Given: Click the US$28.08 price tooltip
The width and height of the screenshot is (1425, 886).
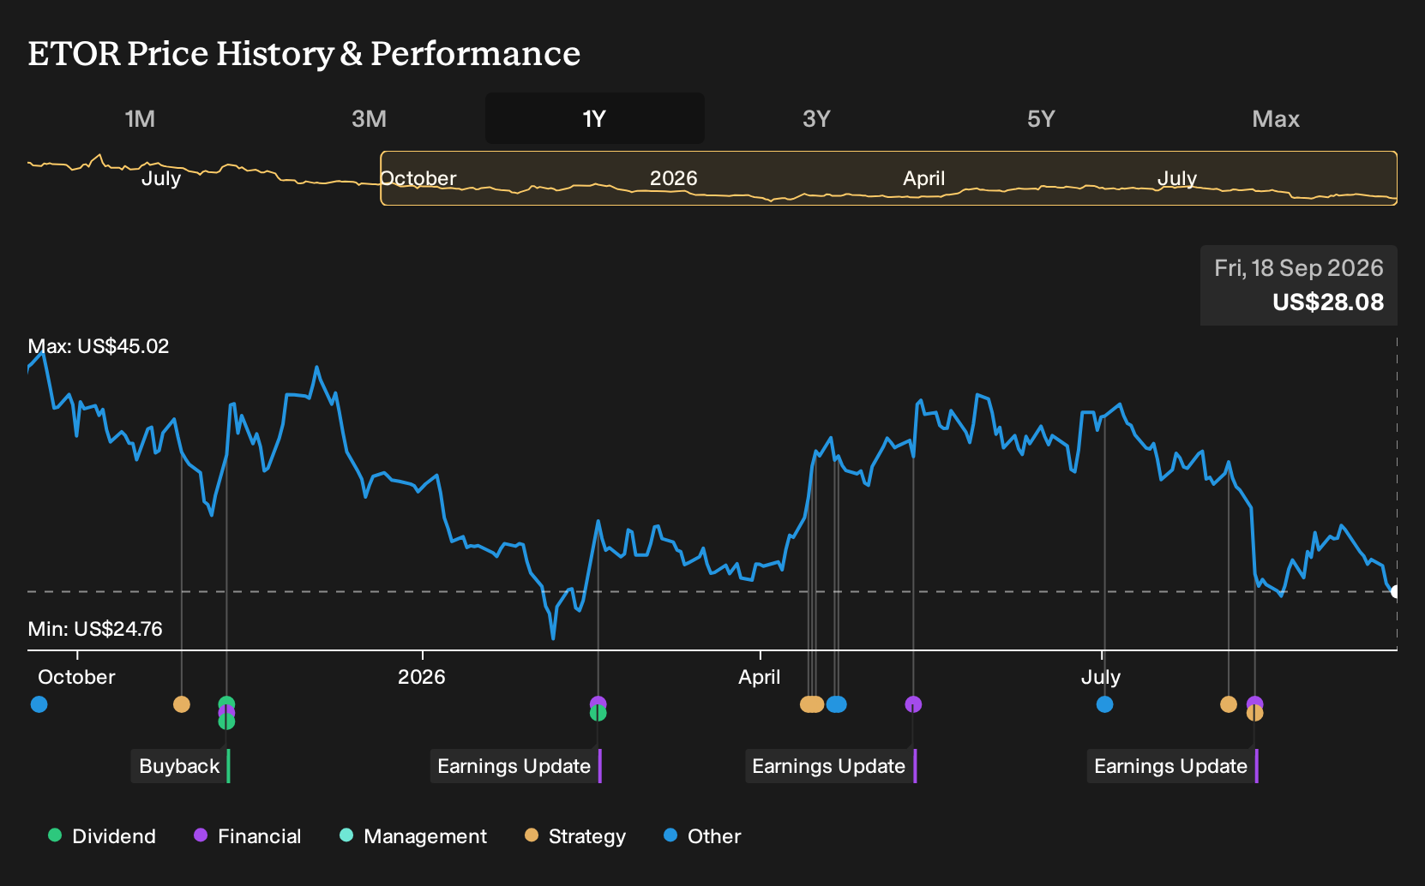Looking at the screenshot, I should click(x=1299, y=285).
